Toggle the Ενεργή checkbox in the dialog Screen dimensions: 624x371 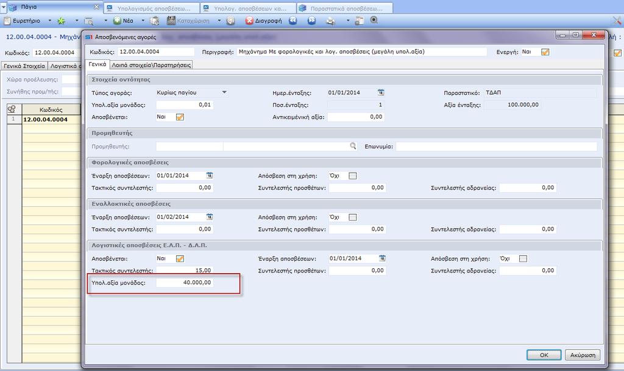pos(545,52)
